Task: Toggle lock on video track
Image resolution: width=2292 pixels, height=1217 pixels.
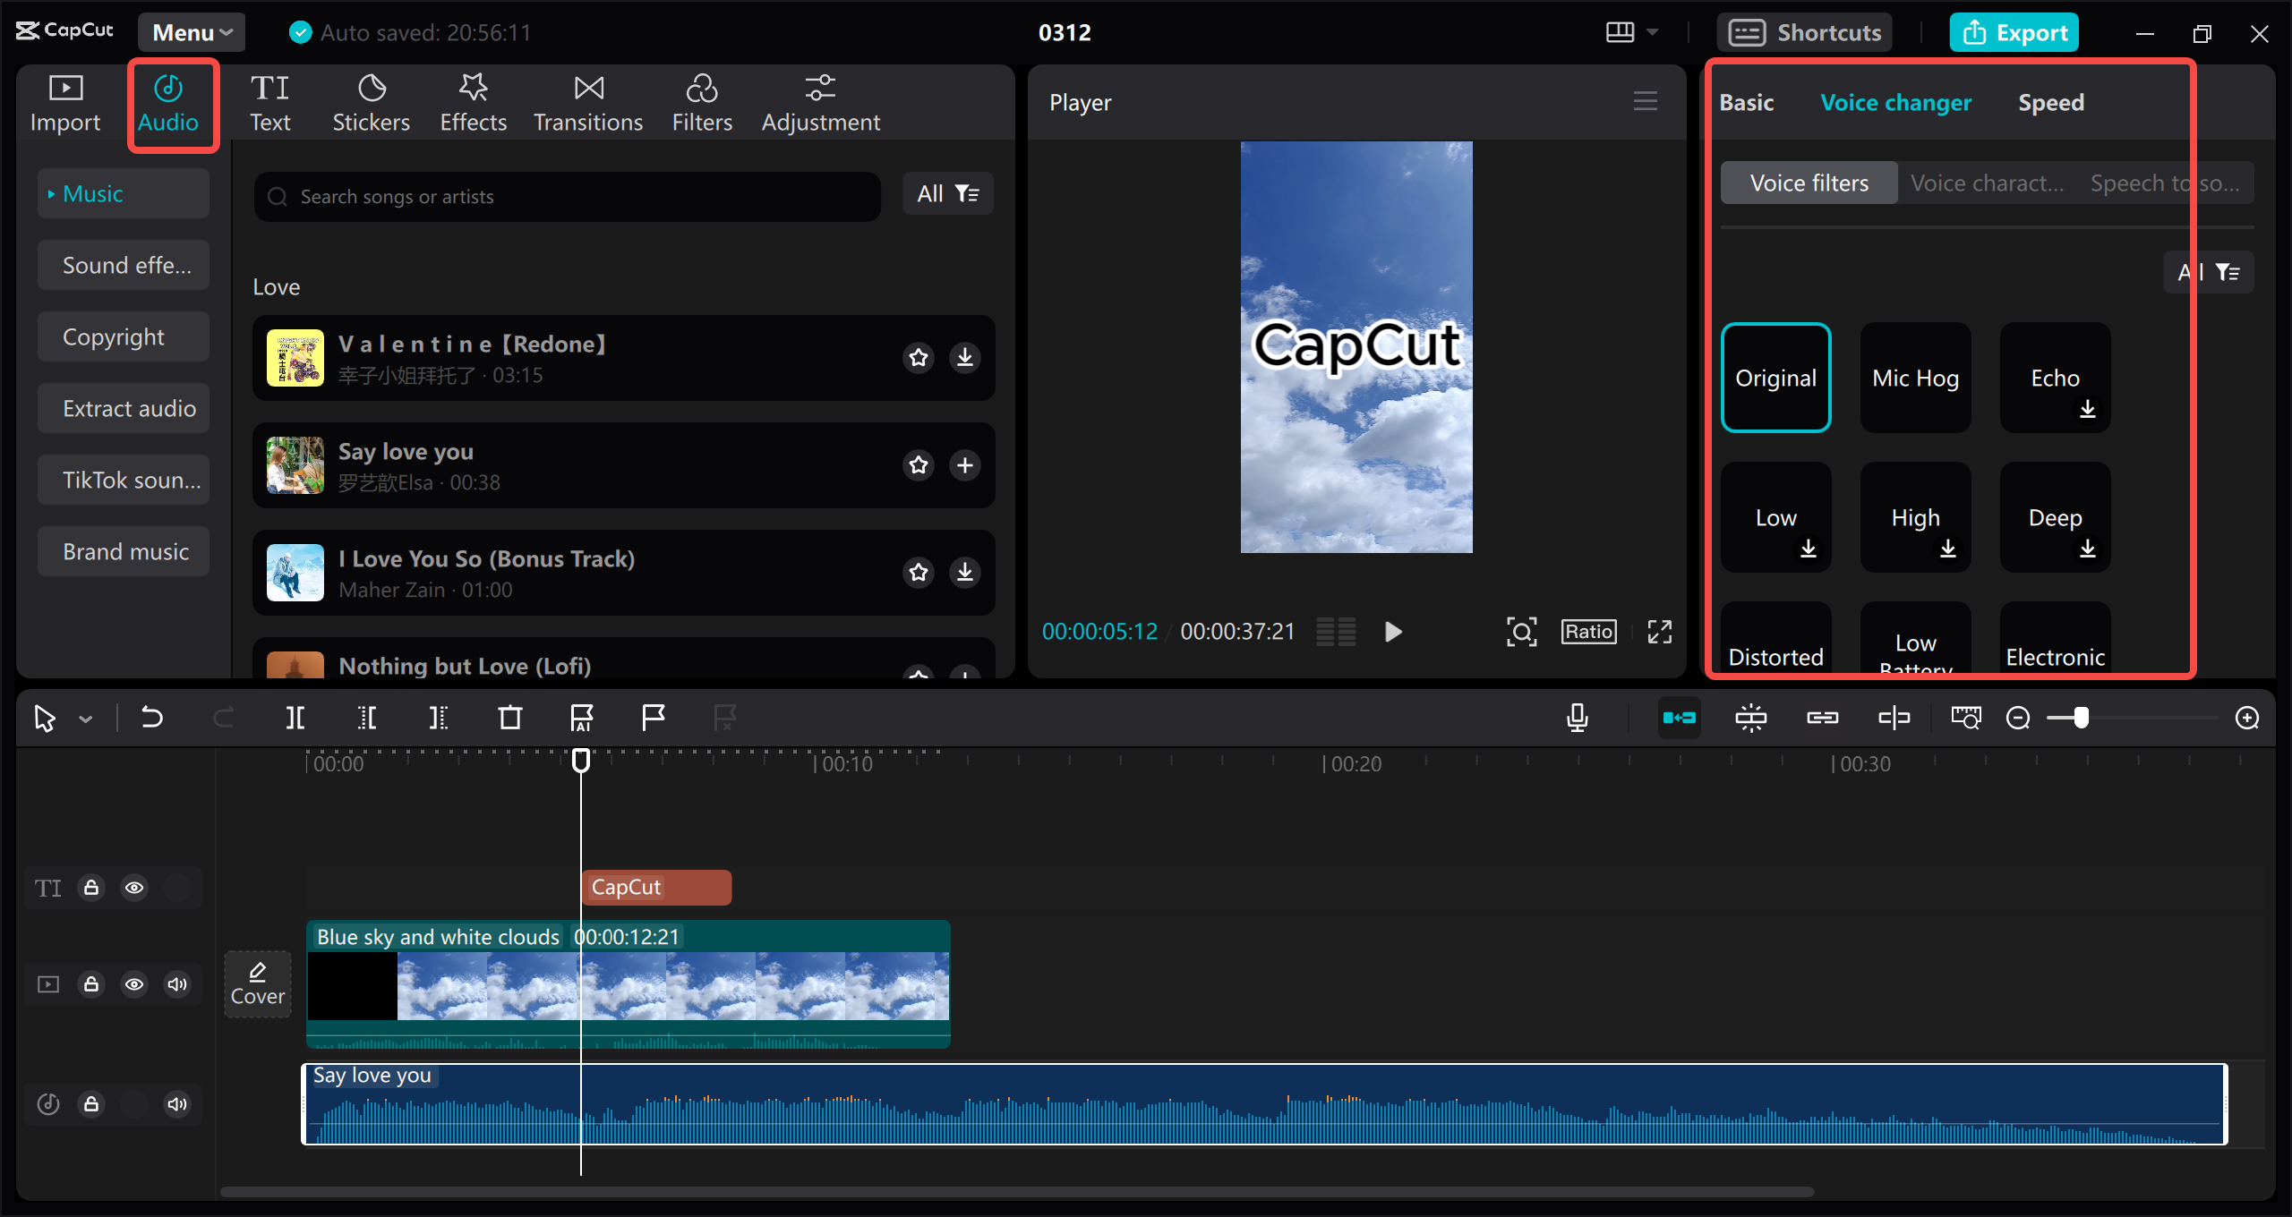Action: [91, 983]
